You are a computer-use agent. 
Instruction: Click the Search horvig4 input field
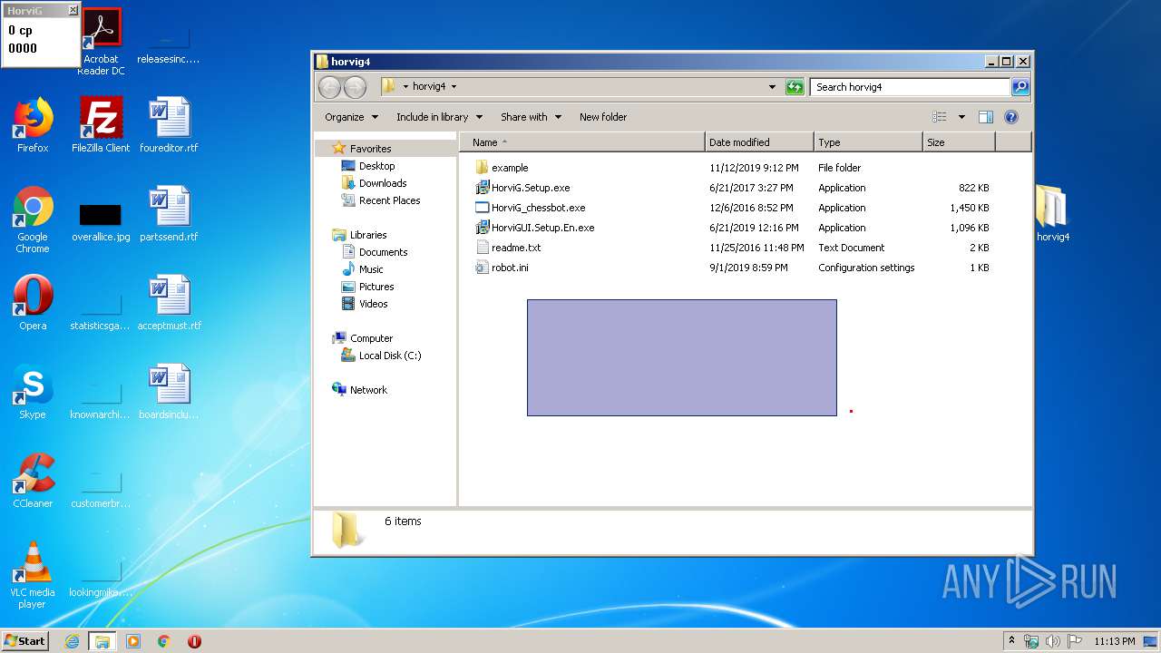tap(910, 87)
